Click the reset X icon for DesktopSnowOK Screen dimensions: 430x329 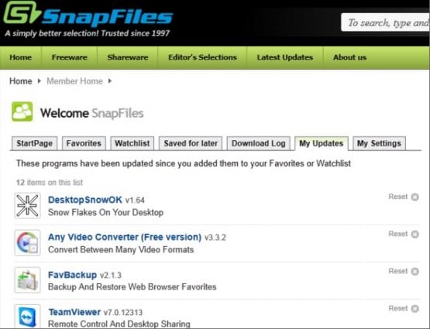(415, 197)
